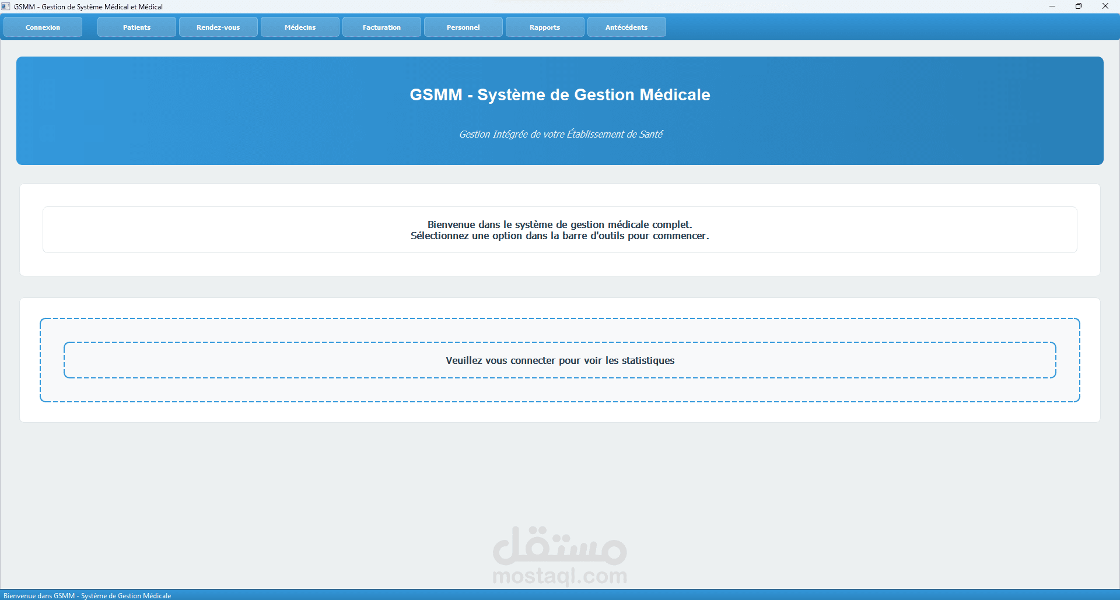Open the Facturation module
The width and height of the screenshot is (1120, 600).
[381, 27]
